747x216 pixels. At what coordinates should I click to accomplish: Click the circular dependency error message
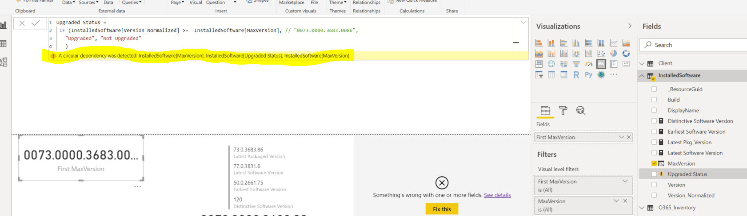coord(204,56)
